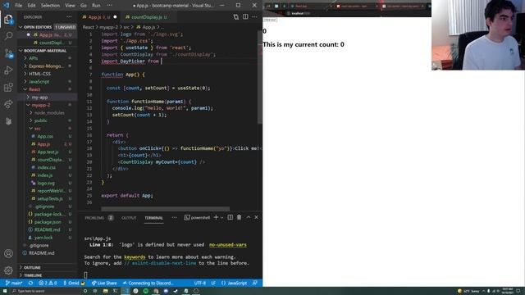Click the UTF-8 encoding in status bar
The height and width of the screenshot is (295, 525).
click(200, 283)
